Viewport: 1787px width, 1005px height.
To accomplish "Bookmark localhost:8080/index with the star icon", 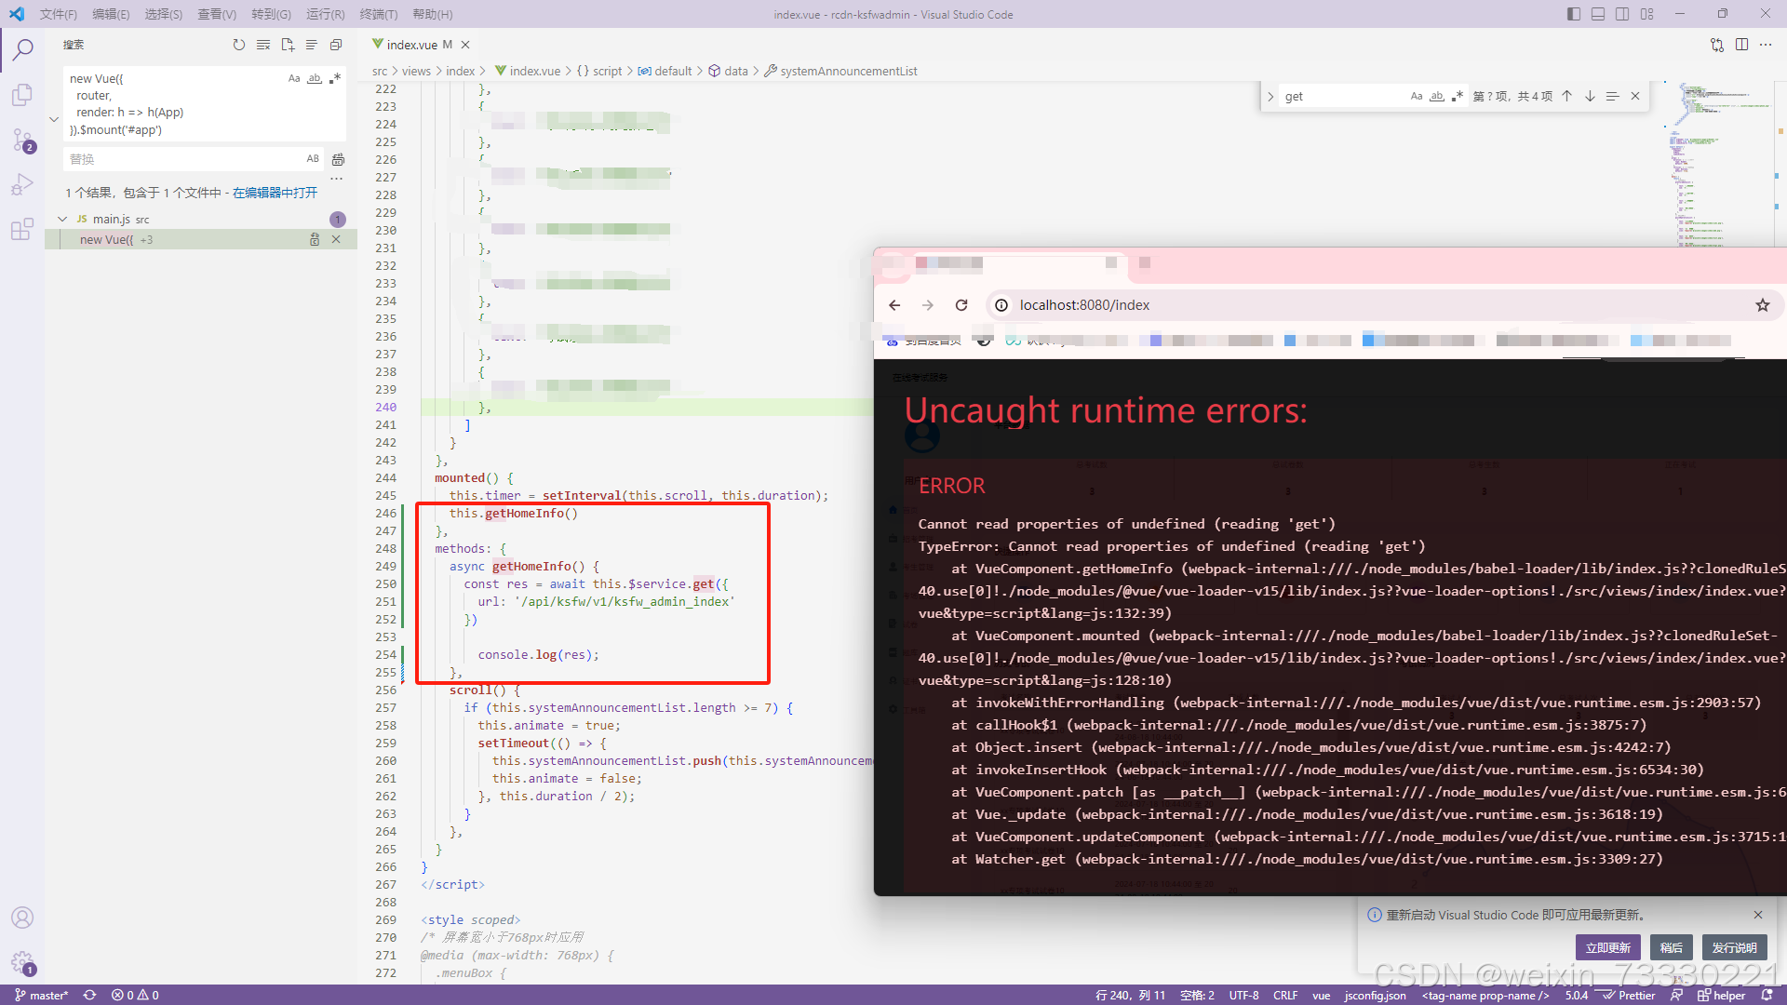I will point(1762,304).
